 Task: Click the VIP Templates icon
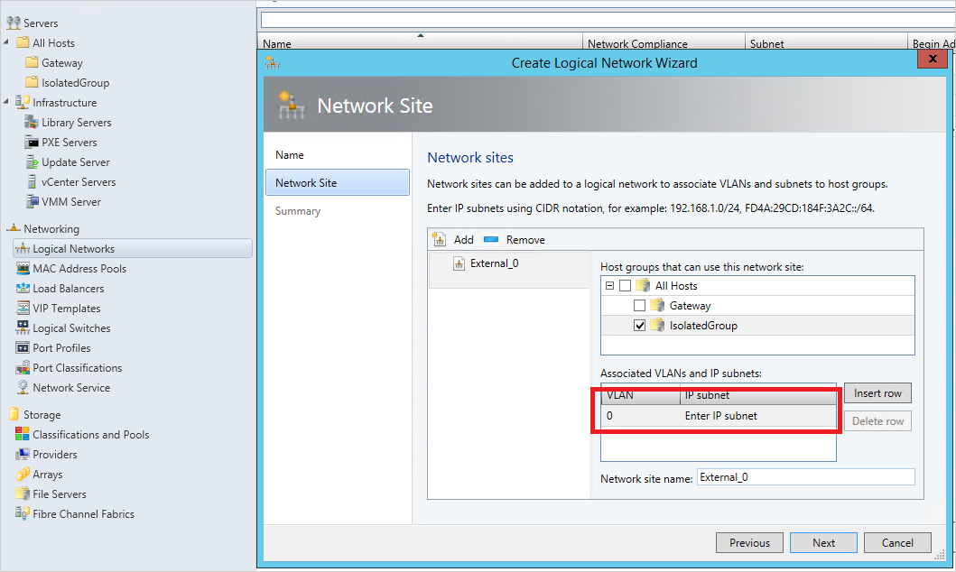23,308
